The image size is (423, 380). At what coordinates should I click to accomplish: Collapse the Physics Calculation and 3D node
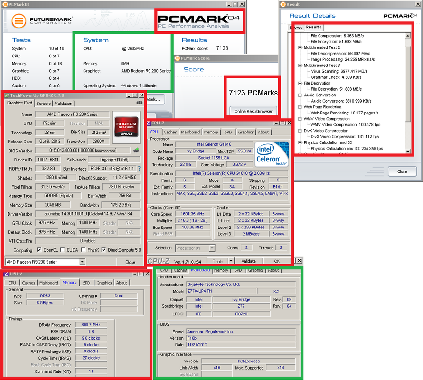tap(300, 142)
